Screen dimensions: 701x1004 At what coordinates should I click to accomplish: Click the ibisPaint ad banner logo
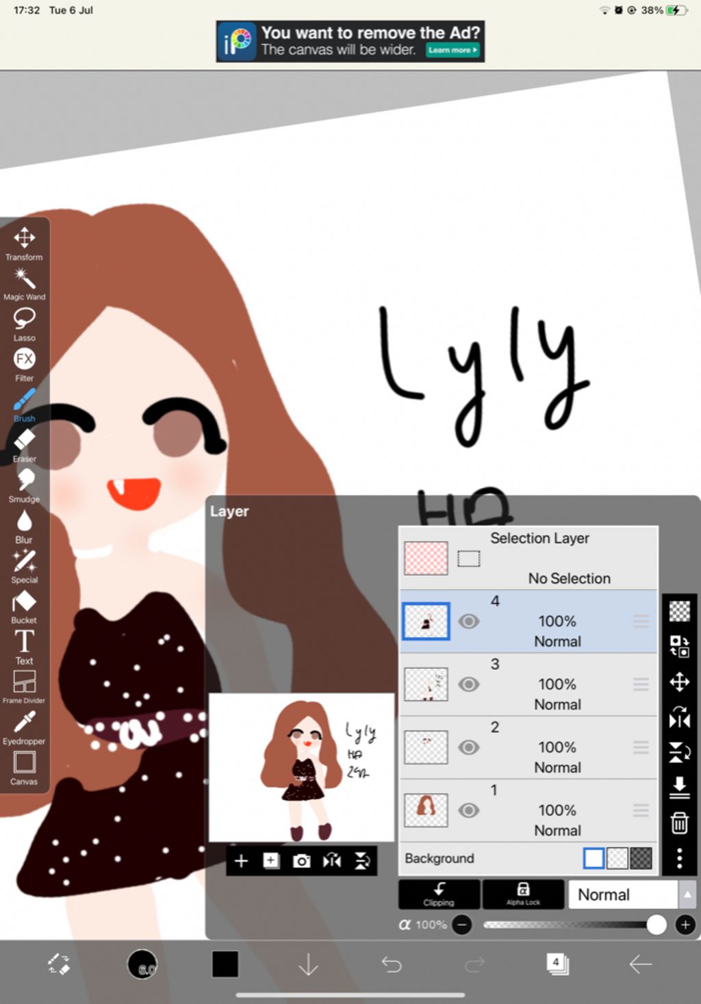[237, 41]
